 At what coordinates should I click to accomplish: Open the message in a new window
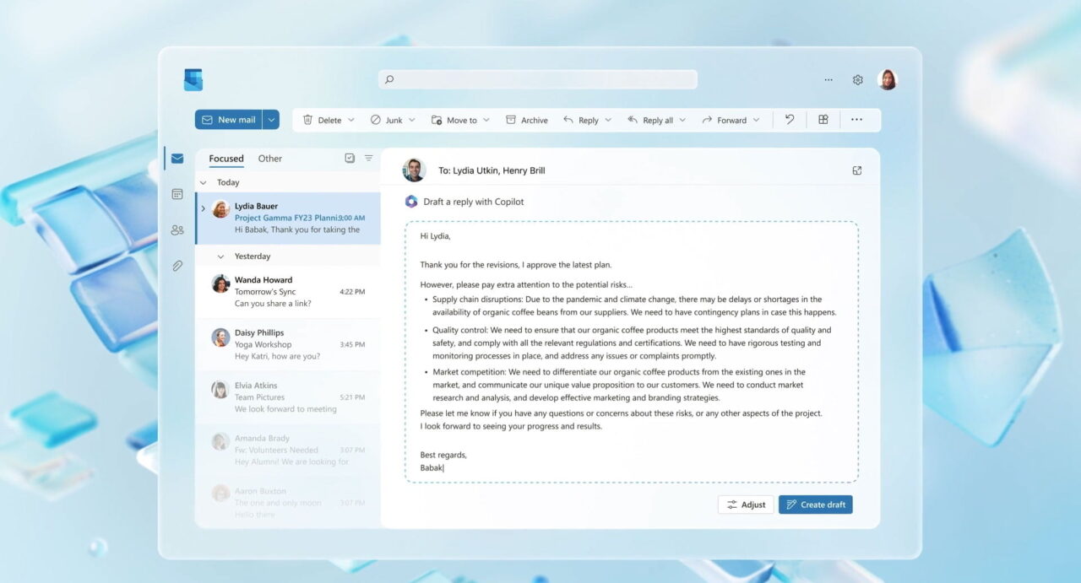856,170
